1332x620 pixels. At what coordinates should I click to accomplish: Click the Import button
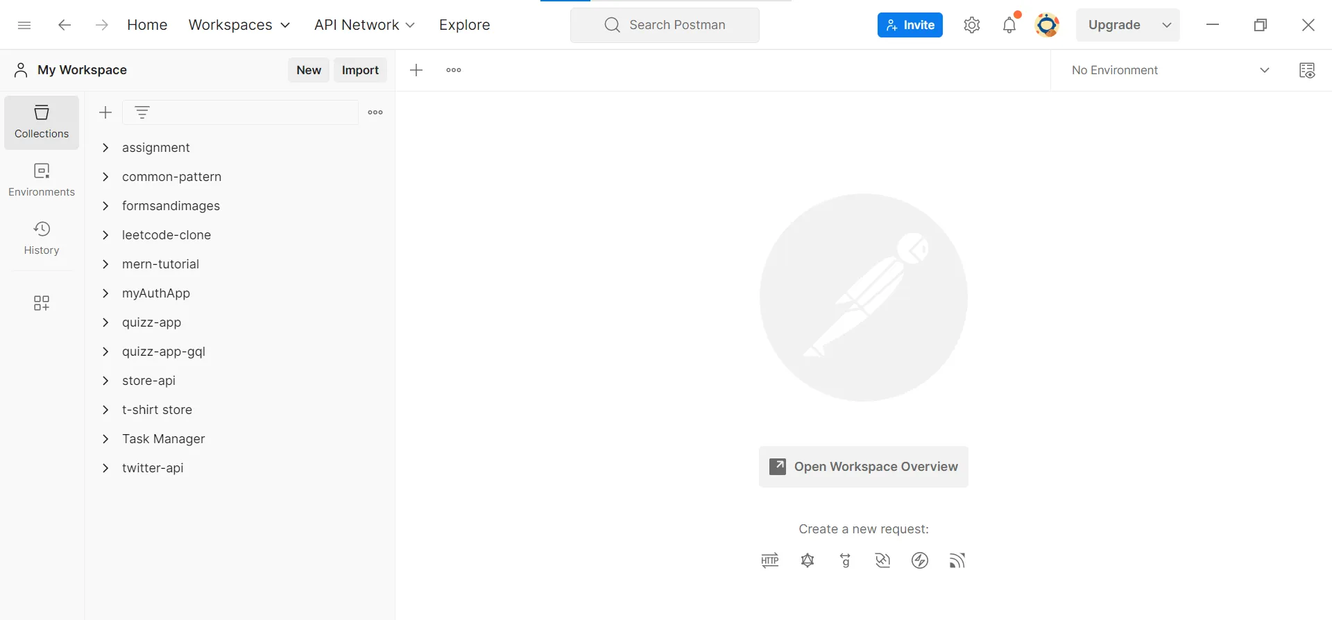pyautogui.click(x=360, y=70)
